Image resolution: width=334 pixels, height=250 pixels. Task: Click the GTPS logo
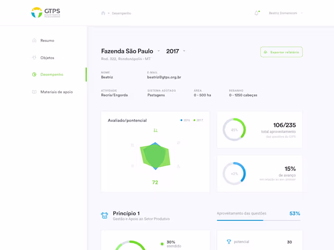click(x=46, y=12)
